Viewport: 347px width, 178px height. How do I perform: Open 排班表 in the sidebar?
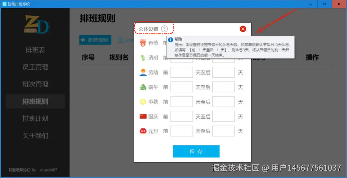[35, 50]
